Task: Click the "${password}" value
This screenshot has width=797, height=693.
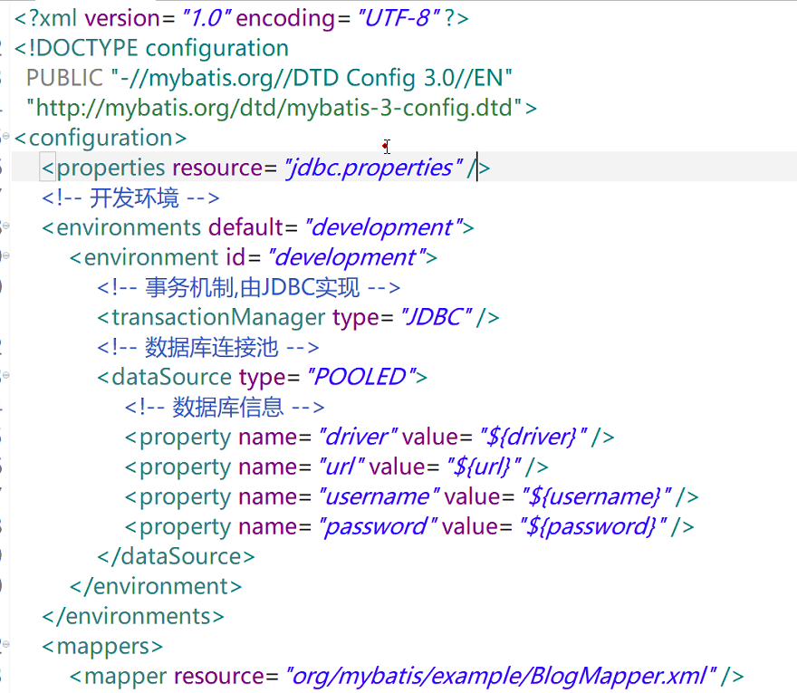Action: pyautogui.click(x=593, y=527)
